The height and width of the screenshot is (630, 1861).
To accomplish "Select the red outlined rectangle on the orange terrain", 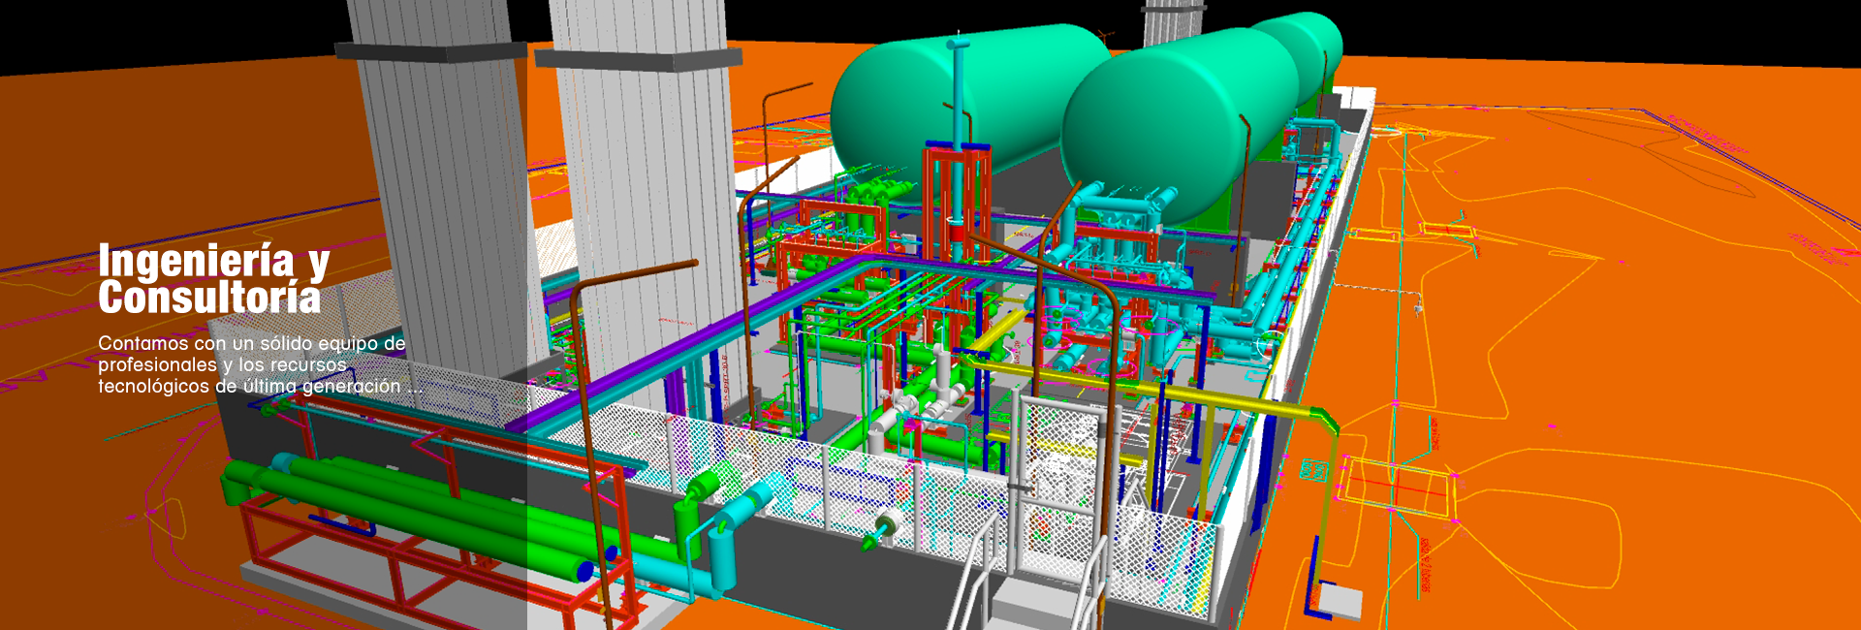I will click(1396, 485).
